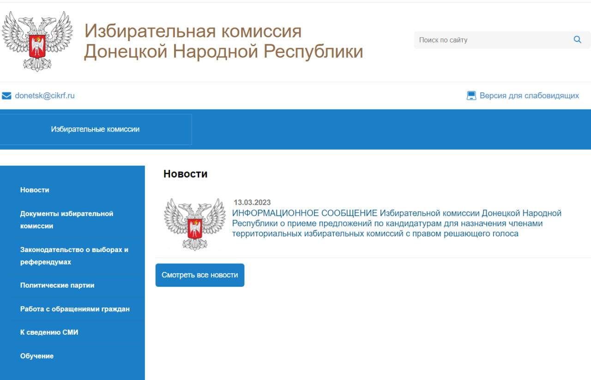Click the magnifying glass search icon
The width and height of the screenshot is (591, 380).
coord(577,40)
